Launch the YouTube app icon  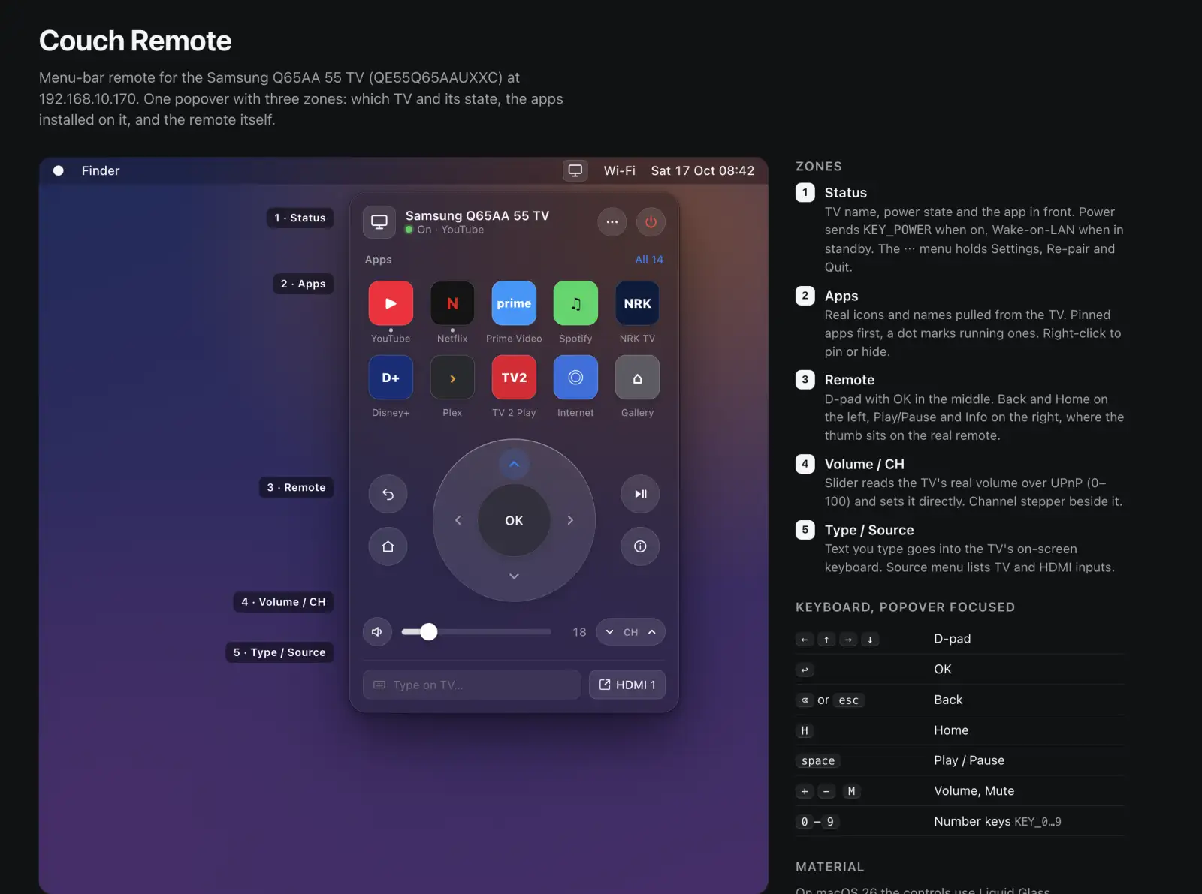click(391, 303)
